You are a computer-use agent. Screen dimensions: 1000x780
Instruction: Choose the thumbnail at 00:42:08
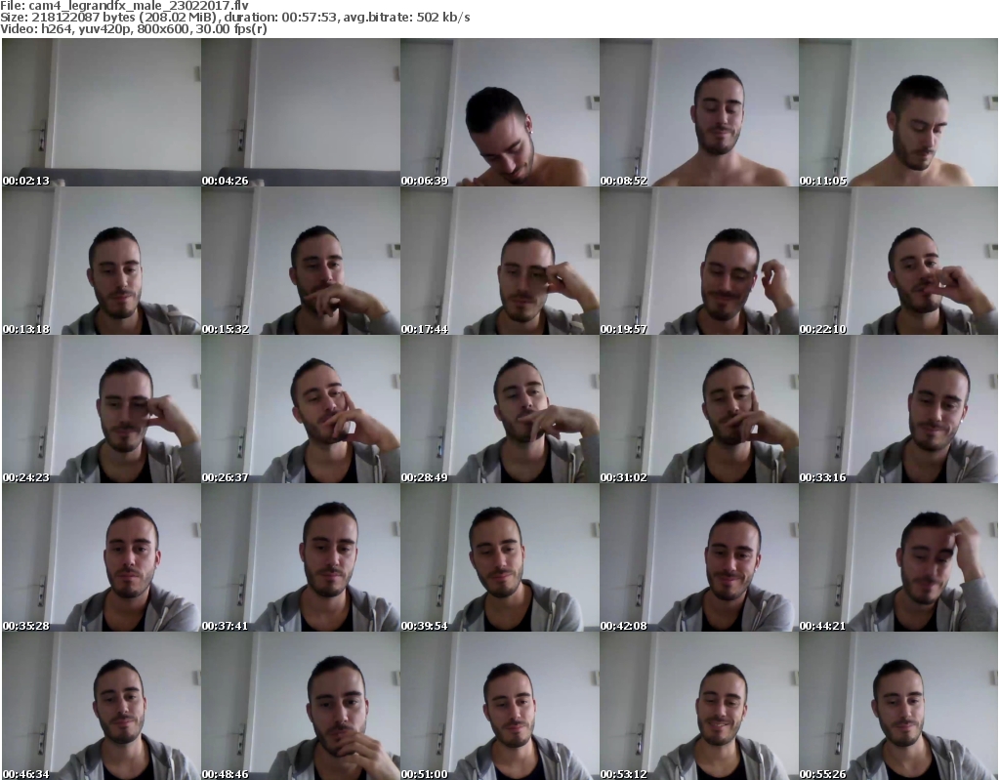699,557
